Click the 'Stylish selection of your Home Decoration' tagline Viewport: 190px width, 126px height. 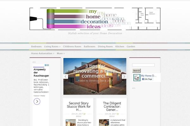tap(95, 33)
